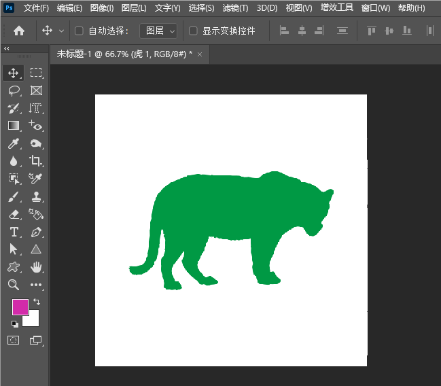Collapse the toolbox with double-arrow
This screenshot has width=441, height=386.
click(7, 48)
